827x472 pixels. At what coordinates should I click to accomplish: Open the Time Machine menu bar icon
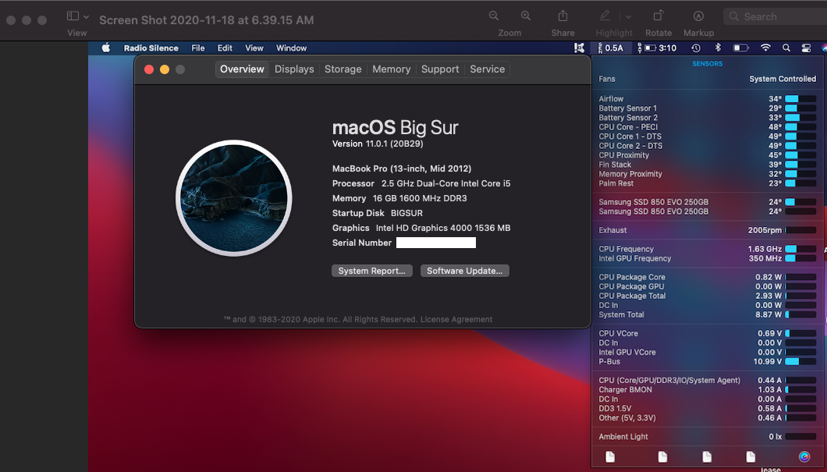click(696, 48)
